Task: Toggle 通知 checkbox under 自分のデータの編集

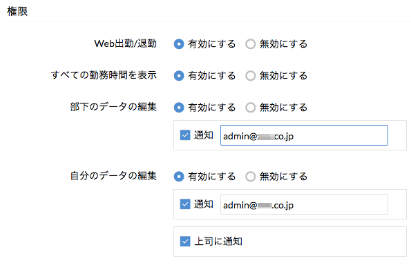Action: (185, 204)
